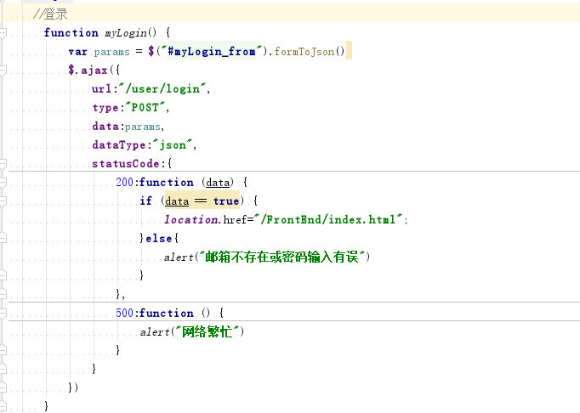The width and height of the screenshot is (580, 413).
Task: Collapse the fold marker on the $.ajax({ line
Action: [3, 71]
